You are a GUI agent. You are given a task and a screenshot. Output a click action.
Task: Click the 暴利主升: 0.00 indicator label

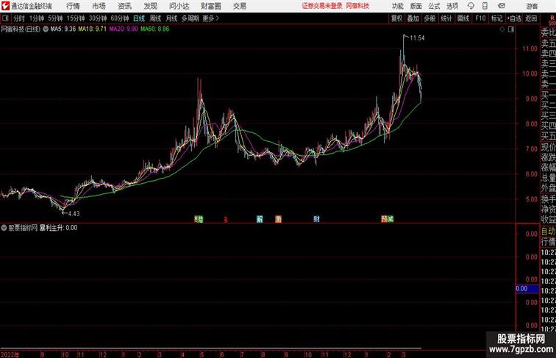click(x=58, y=228)
